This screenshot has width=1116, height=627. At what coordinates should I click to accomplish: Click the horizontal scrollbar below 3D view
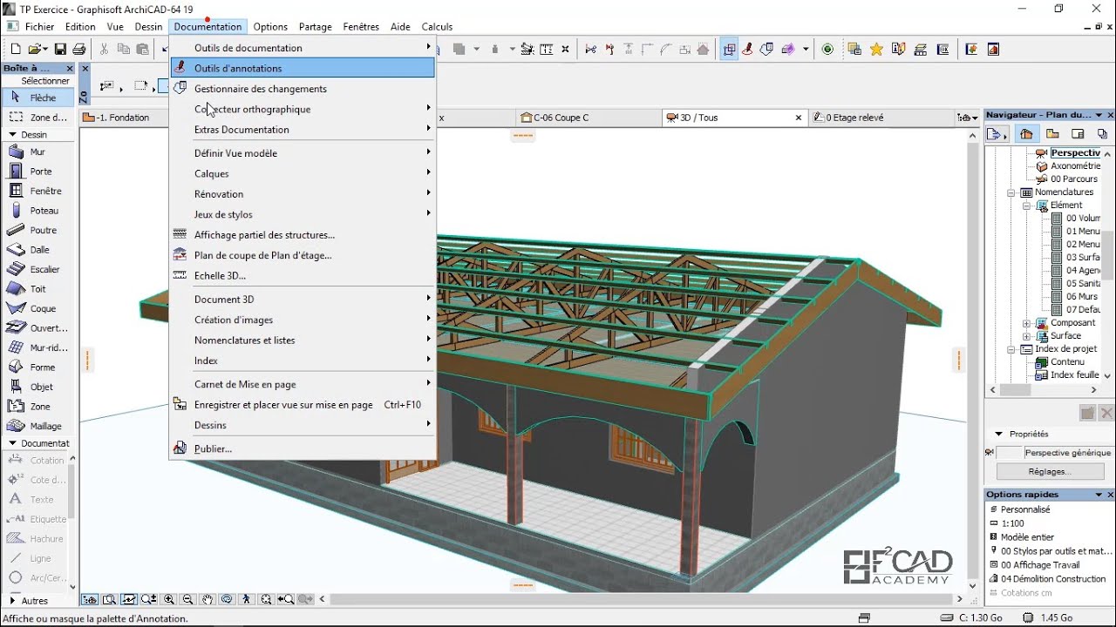[x=641, y=599]
